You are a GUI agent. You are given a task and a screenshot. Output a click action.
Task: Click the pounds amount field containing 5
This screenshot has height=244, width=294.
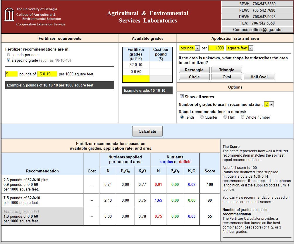11,74
